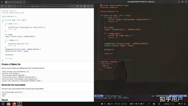Click the CPU usage indicator in the panel
This screenshot has height=106, width=188.
click(x=103, y=104)
